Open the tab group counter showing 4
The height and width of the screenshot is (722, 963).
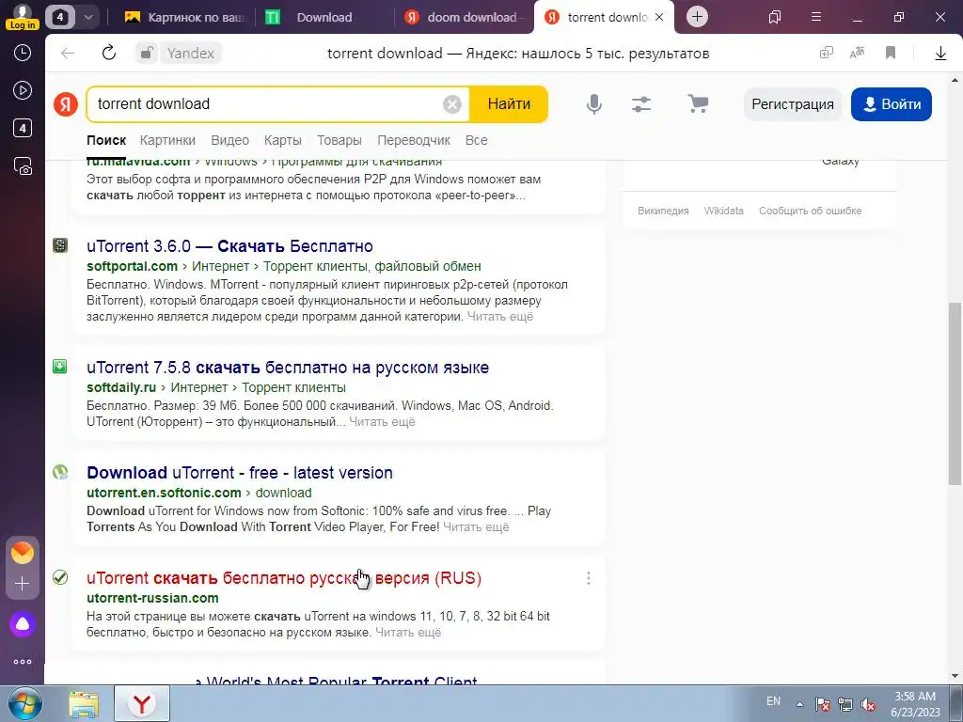coord(59,17)
